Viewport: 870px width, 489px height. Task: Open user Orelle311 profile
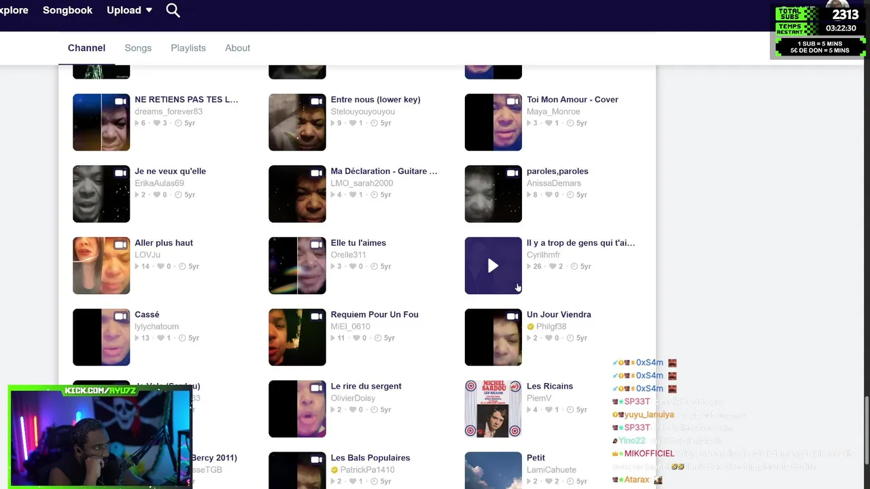click(348, 255)
